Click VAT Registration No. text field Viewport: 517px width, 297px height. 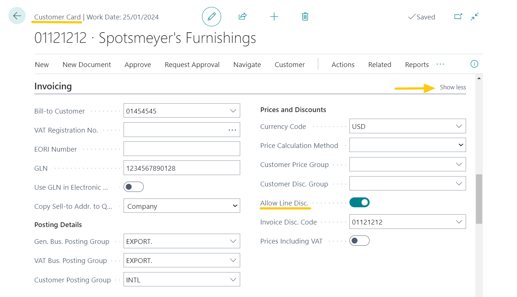[175, 130]
